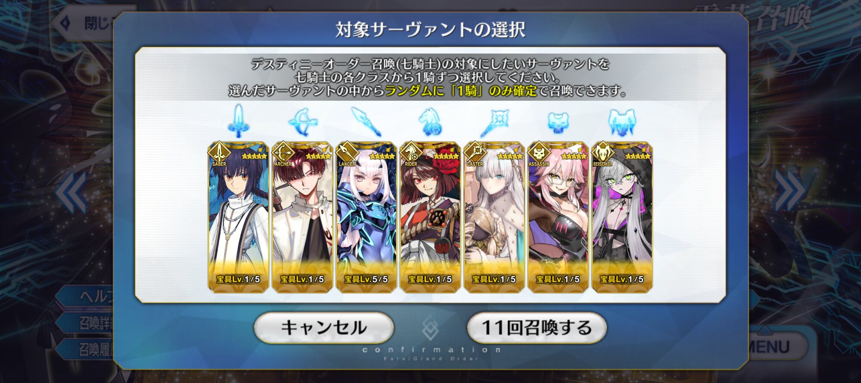Image resolution: width=861 pixels, height=383 pixels.
Task: Click the blue Archer bow class icon
Action: pyautogui.click(x=303, y=122)
